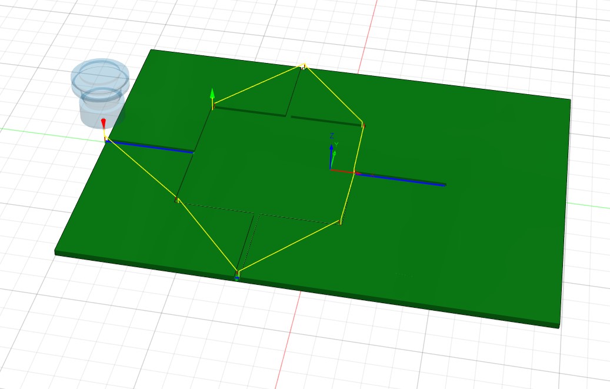Click the yellow line from red arrow to left vertex

coord(141,170)
